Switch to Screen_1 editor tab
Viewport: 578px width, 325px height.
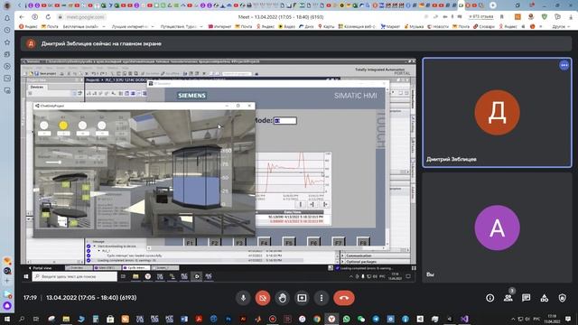tap(164, 268)
